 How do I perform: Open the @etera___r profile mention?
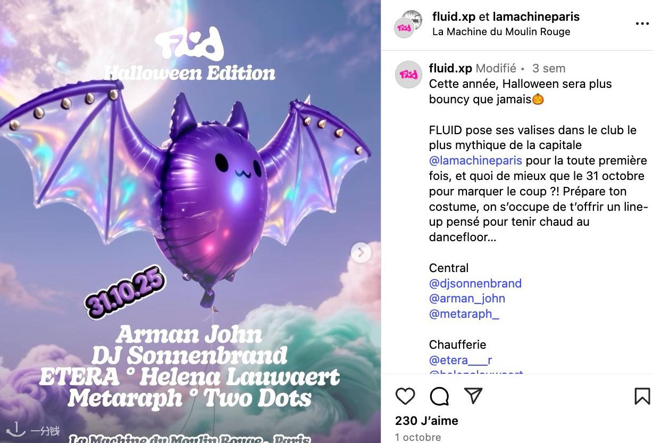(x=461, y=360)
